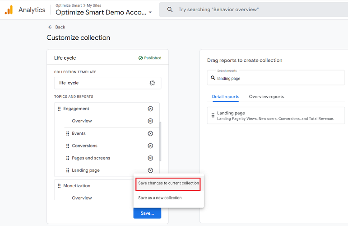348x226 pixels.
Task: Click the 'Drag reports to create collection' heading
Action: (245, 60)
